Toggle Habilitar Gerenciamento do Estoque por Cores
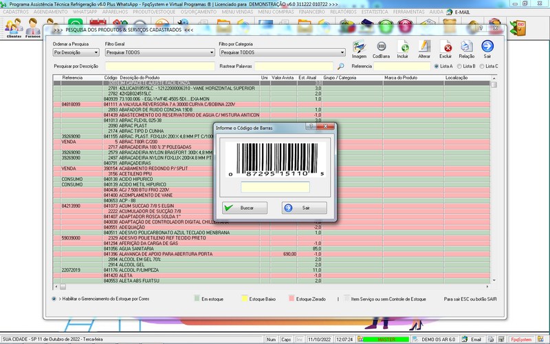 (54, 299)
